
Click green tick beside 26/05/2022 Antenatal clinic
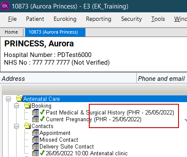[42, 153]
